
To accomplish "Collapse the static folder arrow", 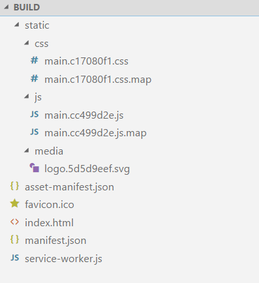I will 16,25.
